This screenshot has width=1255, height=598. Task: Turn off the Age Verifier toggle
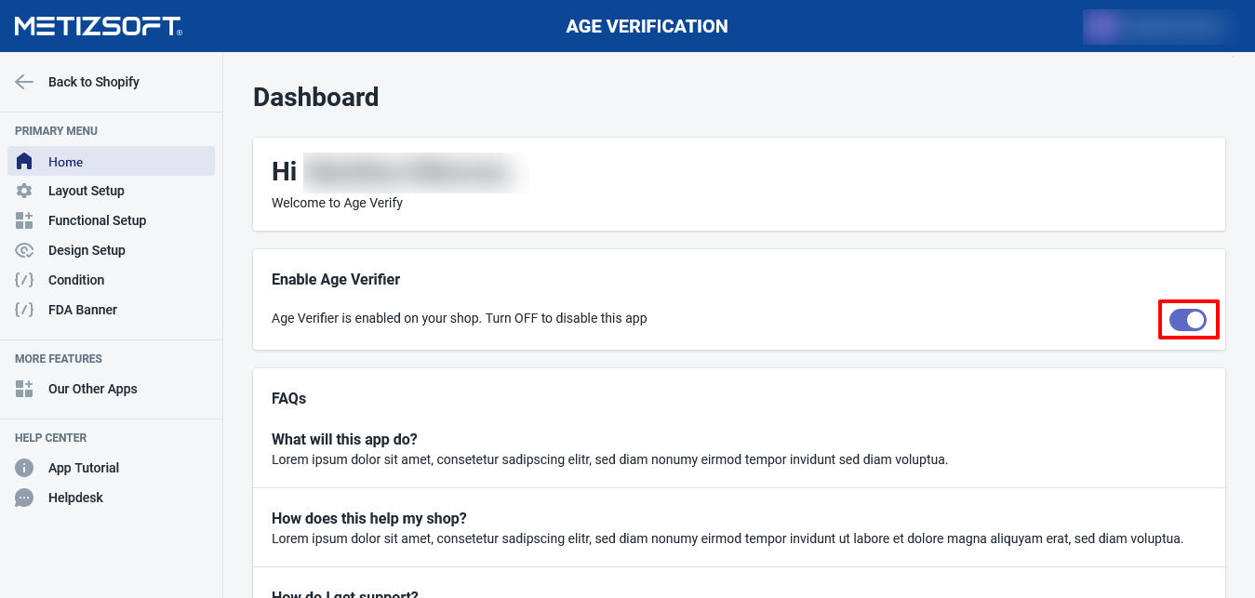pyautogui.click(x=1188, y=320)
